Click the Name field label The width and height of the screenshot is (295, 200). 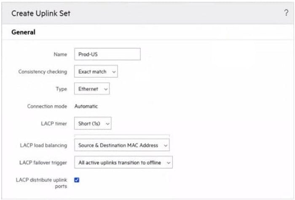point(60,54)
